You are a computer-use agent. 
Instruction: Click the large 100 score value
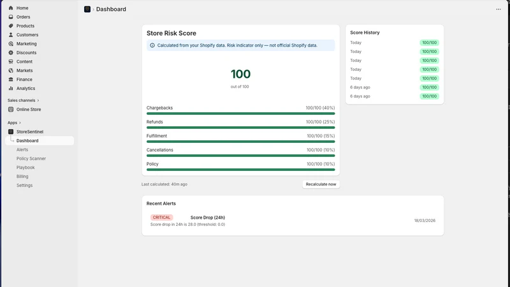(x=241, y=74)
